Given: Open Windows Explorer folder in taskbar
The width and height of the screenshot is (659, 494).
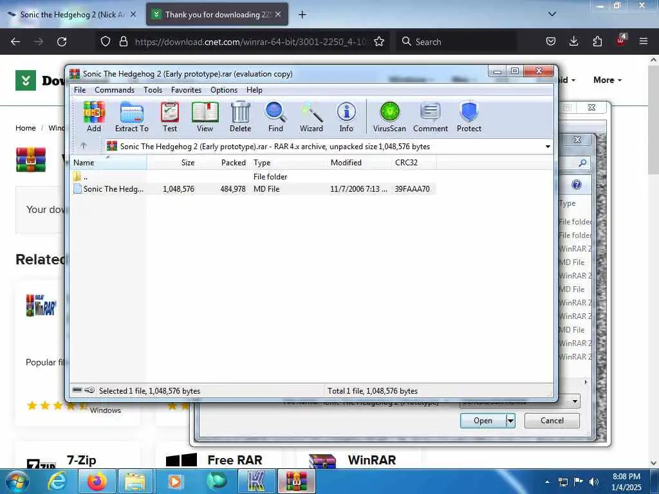Looking at the screenshot, I should (x=135, y=481).
